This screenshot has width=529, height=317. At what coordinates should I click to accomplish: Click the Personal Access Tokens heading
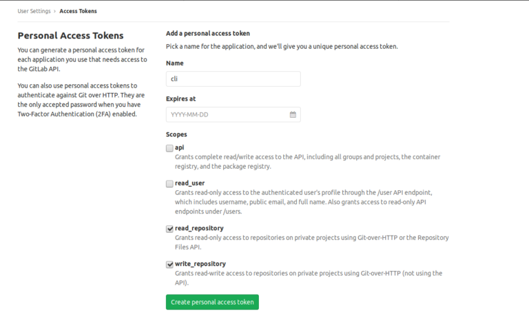[70, 36]
